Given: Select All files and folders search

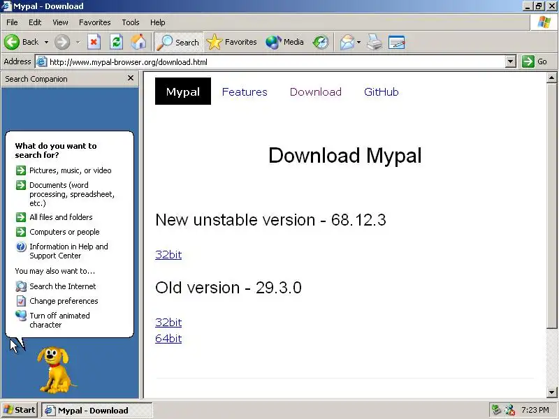Looking at the screenshot, I should tap(55, 217).
